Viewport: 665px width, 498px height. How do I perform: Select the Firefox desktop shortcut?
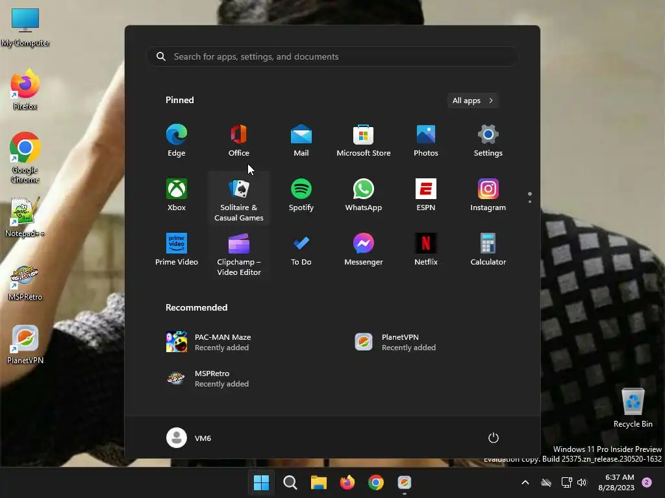[25, 89]
